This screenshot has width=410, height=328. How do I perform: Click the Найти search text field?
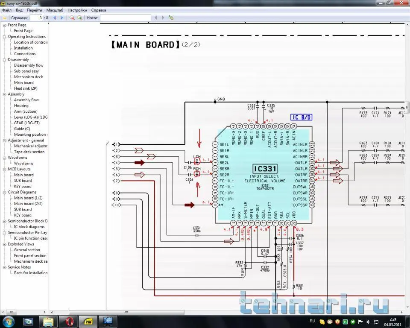click(126, 18)
